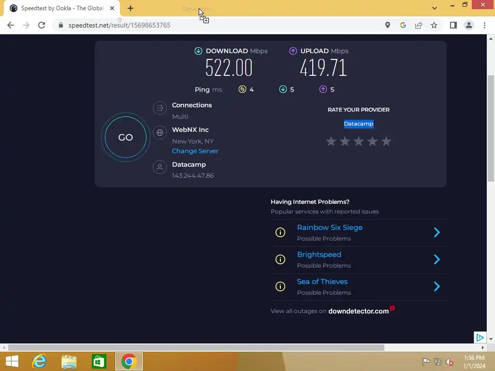Open the location permission icon
This screenshot has height=371, width=495.
tap(388, 25)
